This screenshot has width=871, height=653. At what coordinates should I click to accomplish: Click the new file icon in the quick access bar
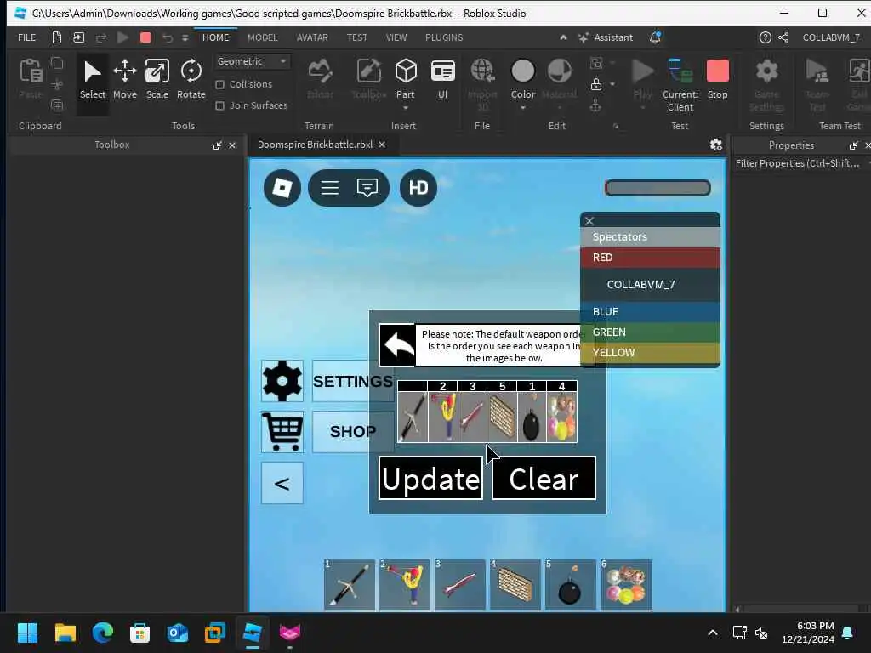pyautogui.click(x=57, y=37)
